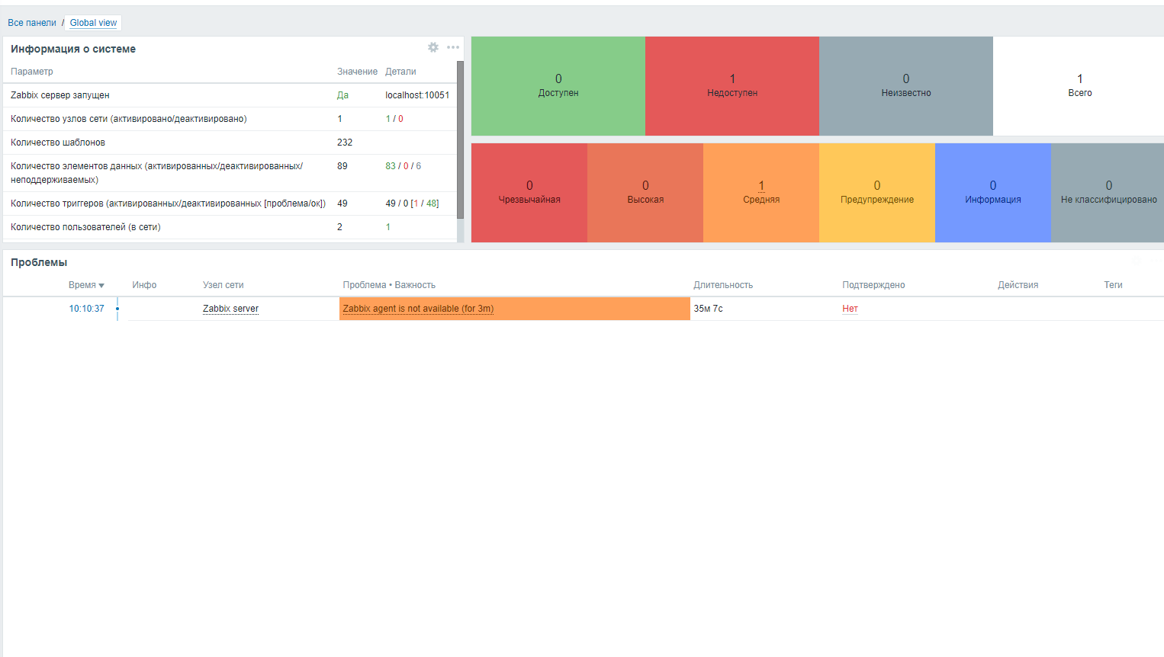Screen dimensions: 1164x657
Task: Select "Количество пользователей (в сети)" parameter text
Action: tap(85, 227)
